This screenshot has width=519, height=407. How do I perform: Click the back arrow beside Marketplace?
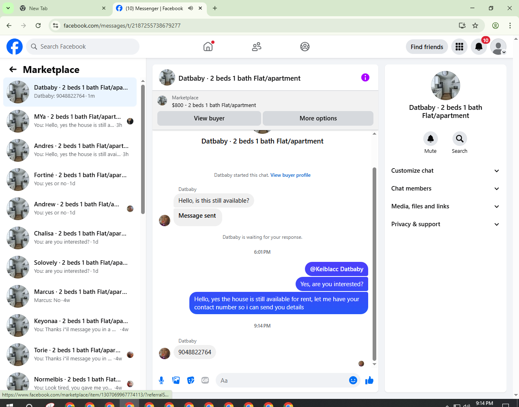13,69
